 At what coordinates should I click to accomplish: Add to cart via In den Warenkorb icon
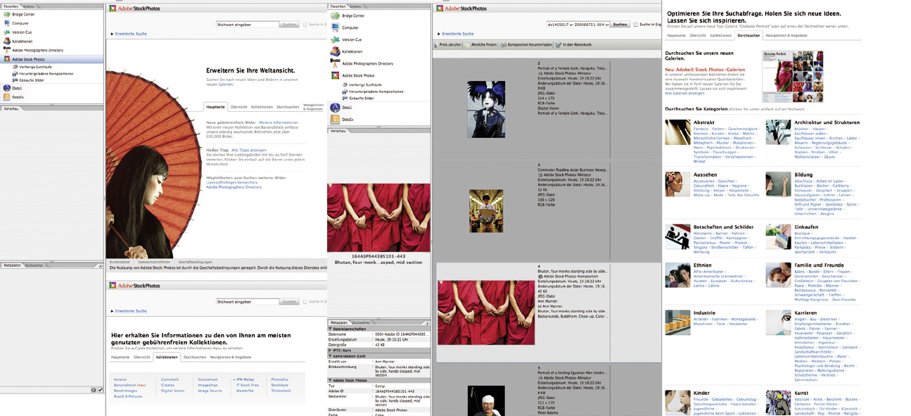[x=559, y=45]
